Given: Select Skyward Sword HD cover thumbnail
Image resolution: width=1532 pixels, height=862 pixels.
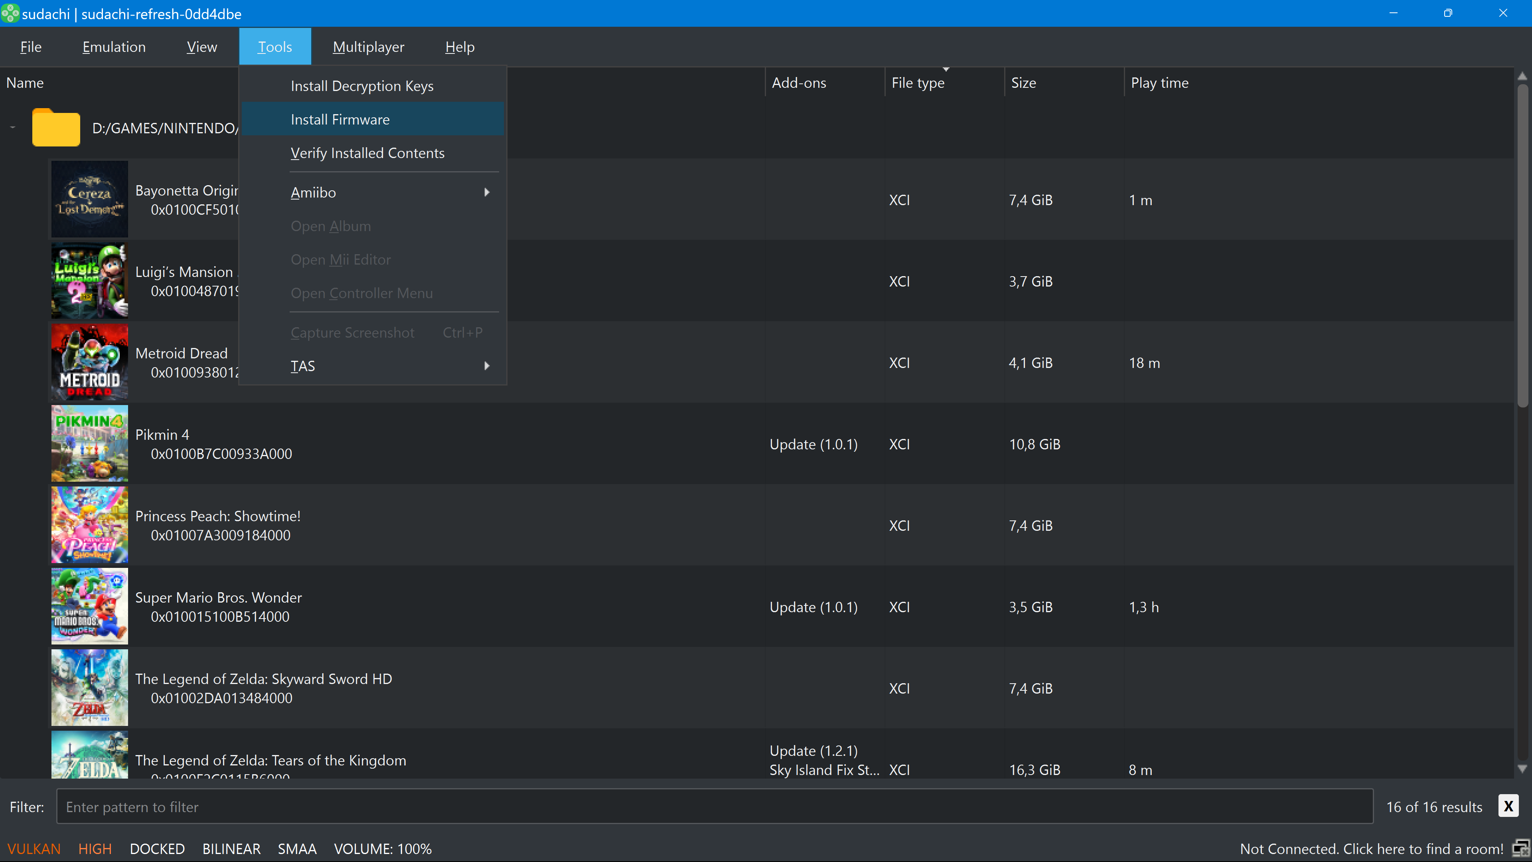Looking at the screenshot, I should 89,688.
